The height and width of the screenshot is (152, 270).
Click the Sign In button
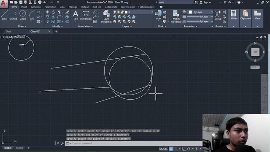205,2
